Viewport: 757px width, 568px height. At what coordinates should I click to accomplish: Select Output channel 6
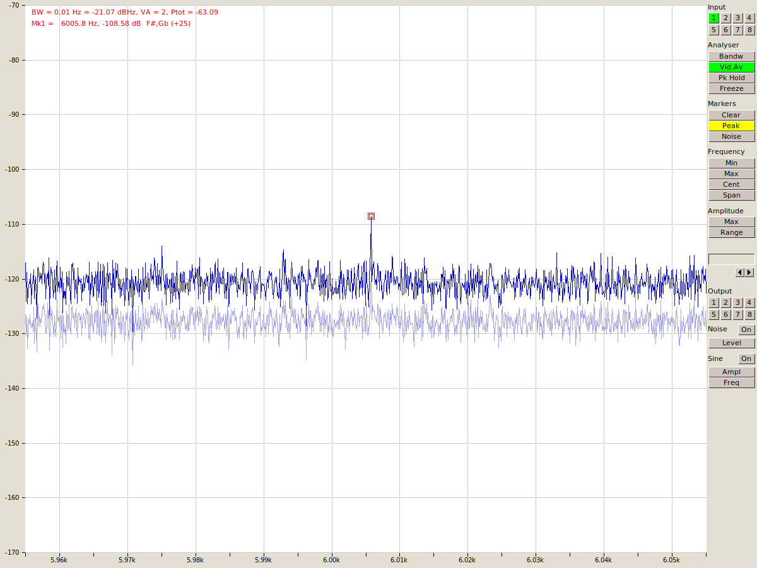tap(725, 314)
